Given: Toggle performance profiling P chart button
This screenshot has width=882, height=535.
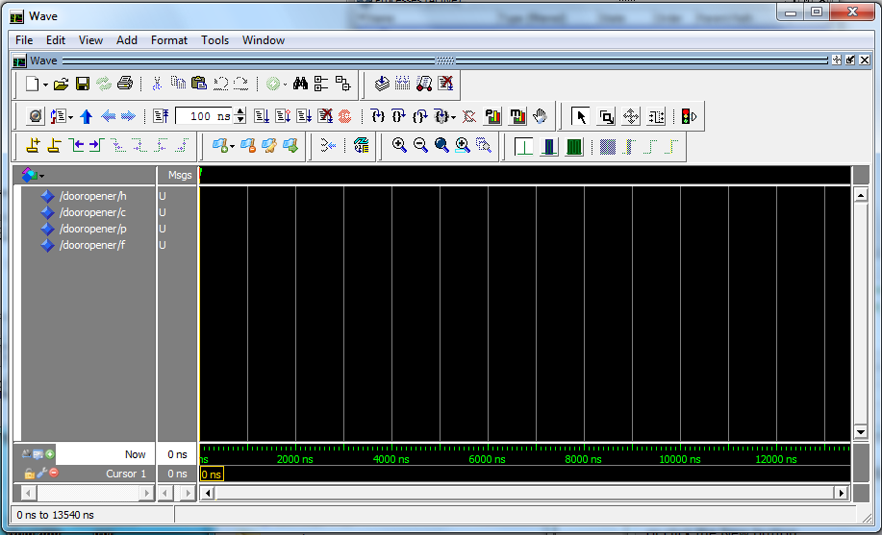Looking at the screenshot, I should (492, 116).
